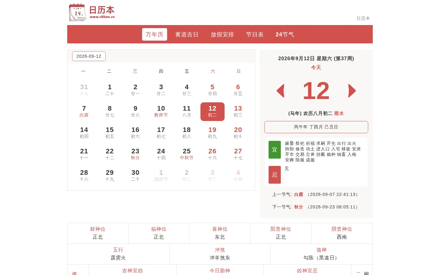Click the 福神位 cell
Screen dimensions: 440x275
tap(159, 233)
